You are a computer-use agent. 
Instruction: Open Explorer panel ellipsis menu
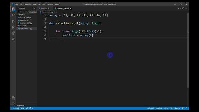35,8
